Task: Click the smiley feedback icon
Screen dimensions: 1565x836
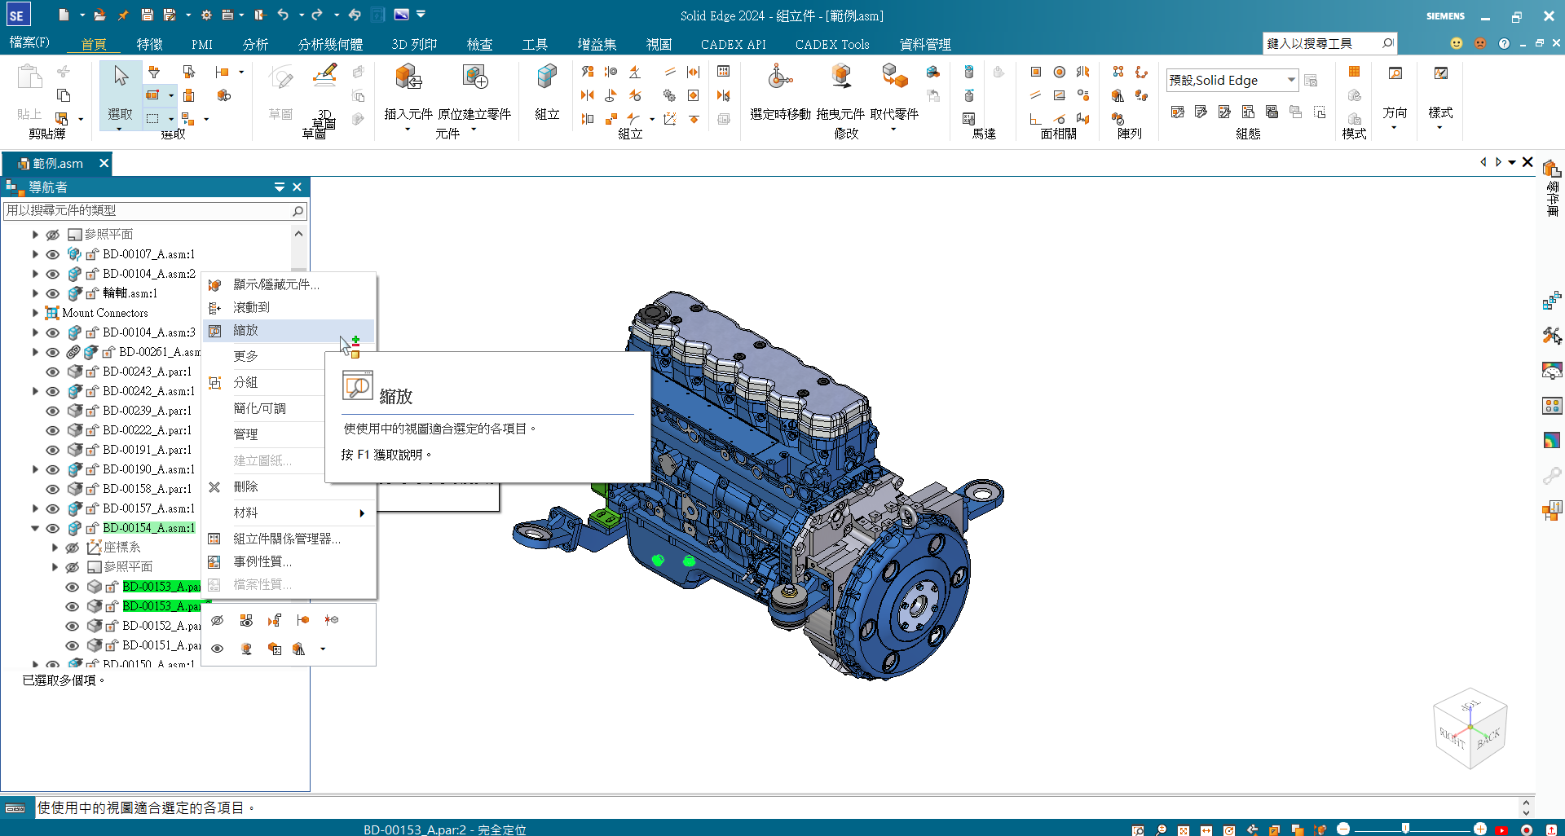Action: pos(1457,43)
